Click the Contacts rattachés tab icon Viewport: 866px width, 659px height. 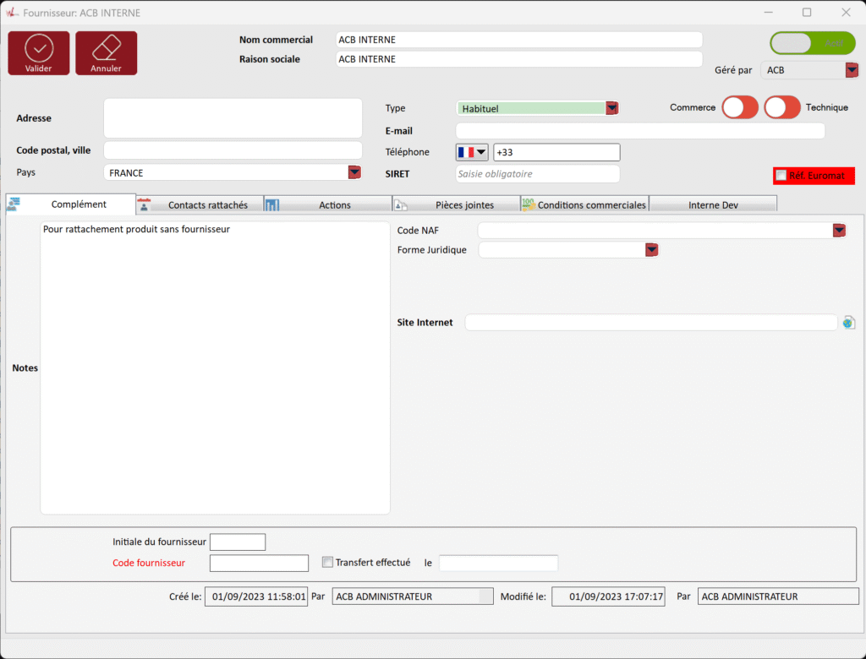pos(144,204)
